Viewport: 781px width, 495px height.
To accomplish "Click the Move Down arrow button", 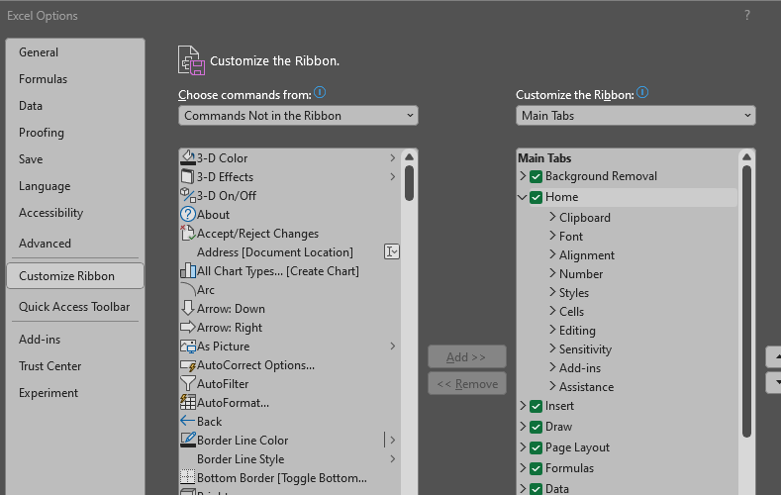I will (x=774, y=383).
